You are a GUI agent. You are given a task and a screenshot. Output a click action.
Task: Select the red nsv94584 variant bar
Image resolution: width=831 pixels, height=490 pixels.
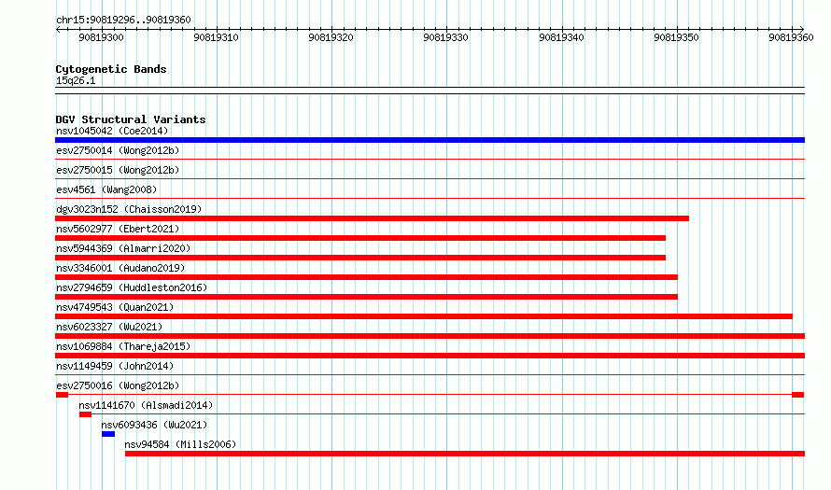point(465,454)
